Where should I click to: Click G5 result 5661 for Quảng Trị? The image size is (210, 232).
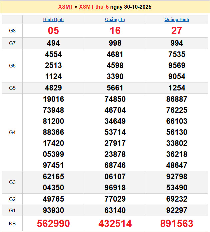(115, 88)
